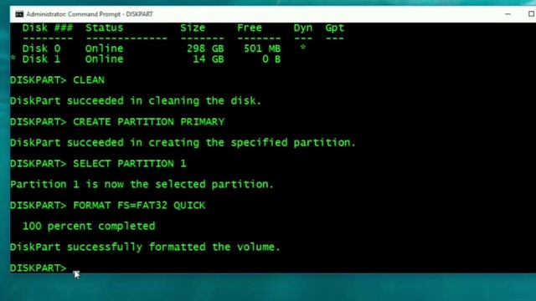Click the 'SELECT PARTITION 1' command
The width and height of the screenshot is (536, 301).
click(x=130, y=164)
